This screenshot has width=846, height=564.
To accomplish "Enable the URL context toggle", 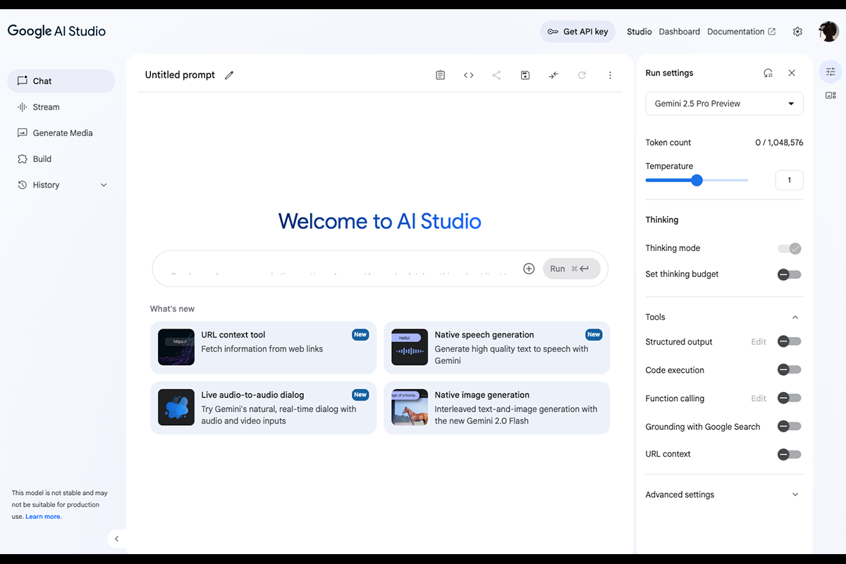I will coord(790,454).
